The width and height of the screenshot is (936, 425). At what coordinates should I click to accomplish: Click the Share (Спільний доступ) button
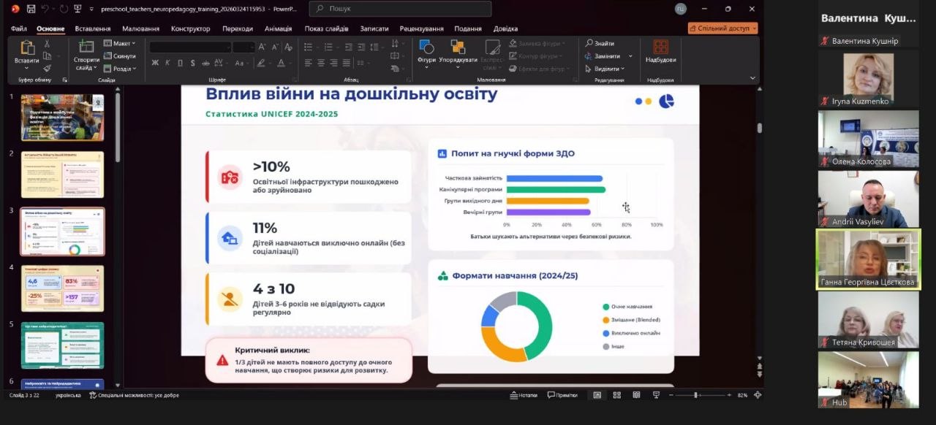pyautogui.click(x=722, y=28)
